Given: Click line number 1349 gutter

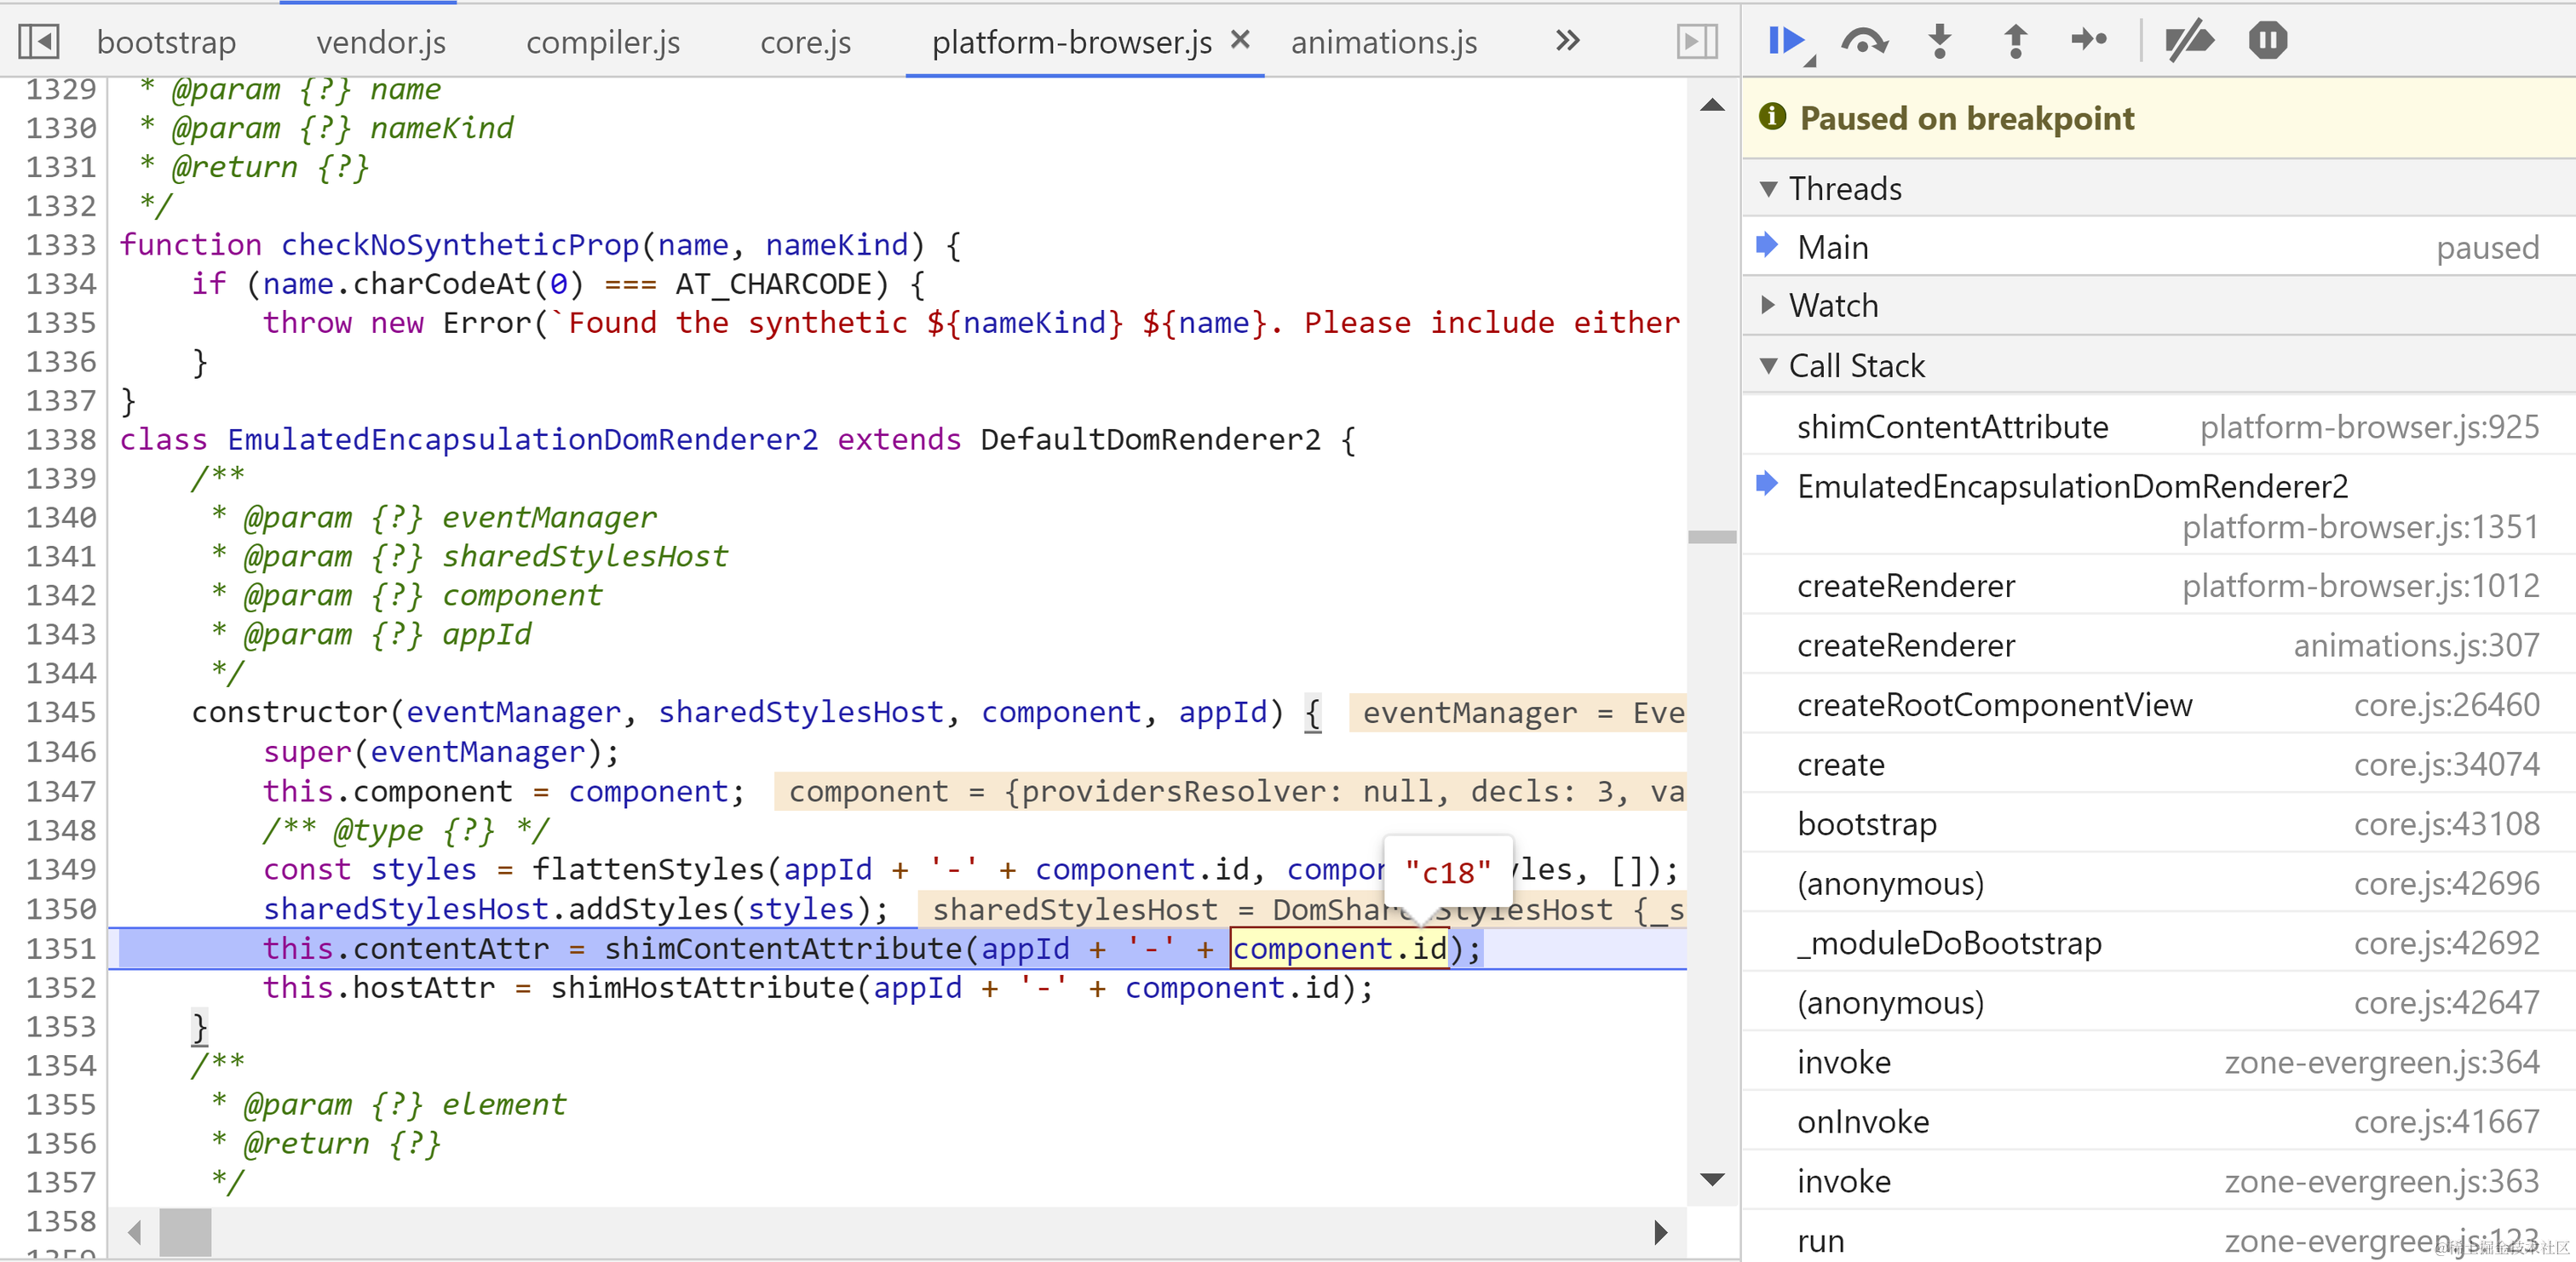Looking at the screenshot, I should 60,869.
